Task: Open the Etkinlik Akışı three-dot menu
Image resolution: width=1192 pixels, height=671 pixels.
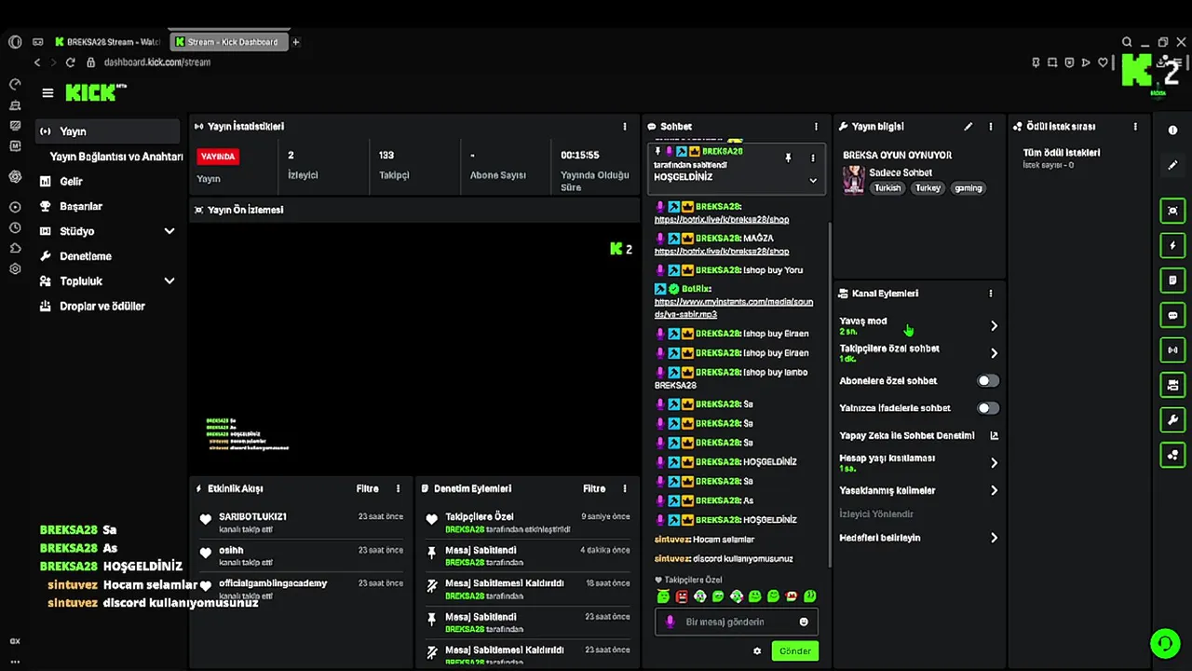Action: pos(398,488)
